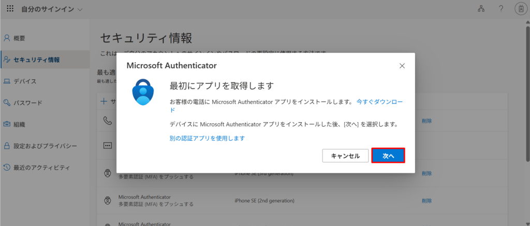Open the organization chart icon in header
This screenshot has height=226, width=530.
click(x=481, y=9)
